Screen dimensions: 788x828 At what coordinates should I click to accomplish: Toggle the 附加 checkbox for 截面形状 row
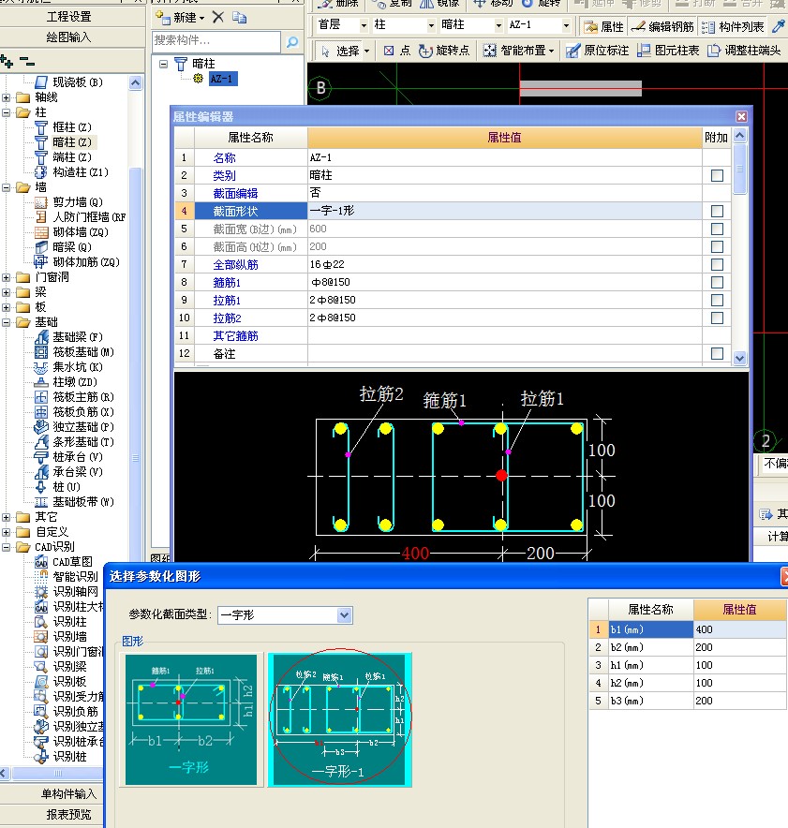717,212
